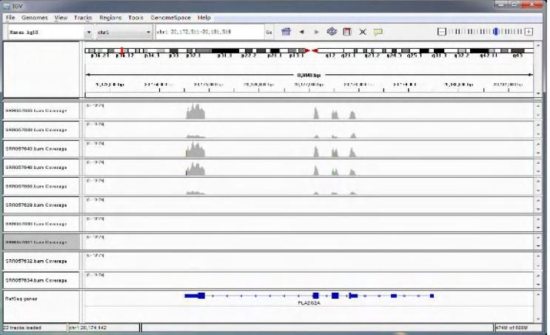Image resolution: width=550 pixels, height=335 pixels.
Task: Click the scroll-down arrow of the RefSeq genes panel
Action: click(x=538, y=319)
